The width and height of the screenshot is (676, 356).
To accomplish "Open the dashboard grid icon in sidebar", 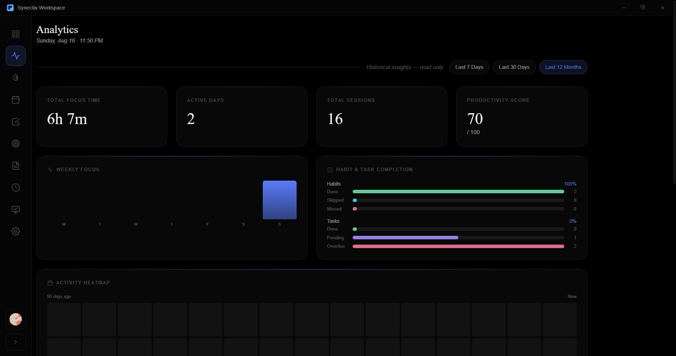I will click(15, 34).
